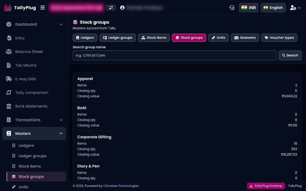Click Corporate Gifting closing value ₹91,287.53
The image size is (306, 191).
289,155
